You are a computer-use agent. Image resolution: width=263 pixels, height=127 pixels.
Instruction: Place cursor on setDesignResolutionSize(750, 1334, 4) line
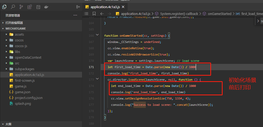click(x=151, y=98)
